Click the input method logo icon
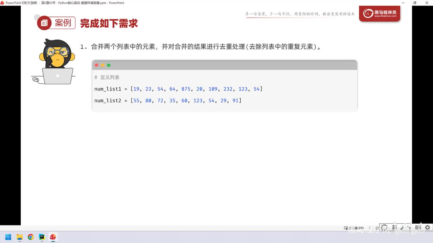Image resolution: width=433 pixels, height=243 pixels. [384, 227]
